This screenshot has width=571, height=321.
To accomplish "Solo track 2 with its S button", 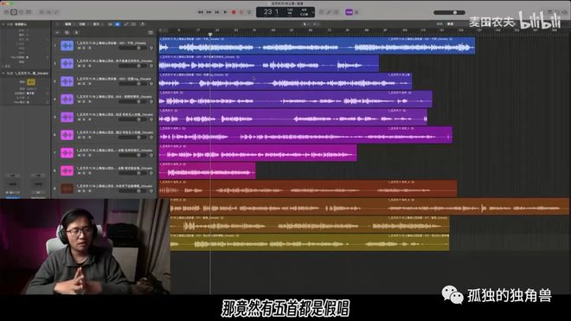I will [x=84, y=66].
